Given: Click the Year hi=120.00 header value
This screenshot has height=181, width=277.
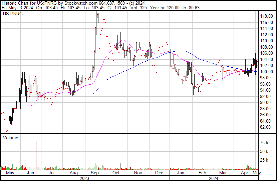Looking at the screenshot, I should tap(165, 8).
